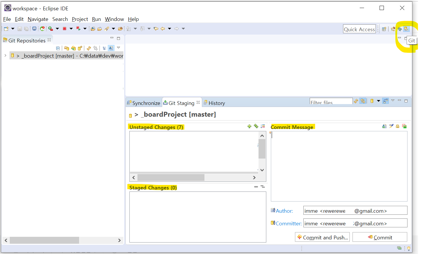423x254 pixels.
Task: Open dropdown arrow beside red Stop icon
Action: tap(71, 29)
